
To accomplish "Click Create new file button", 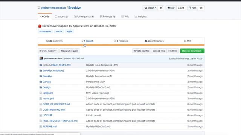I will point(142,51).
